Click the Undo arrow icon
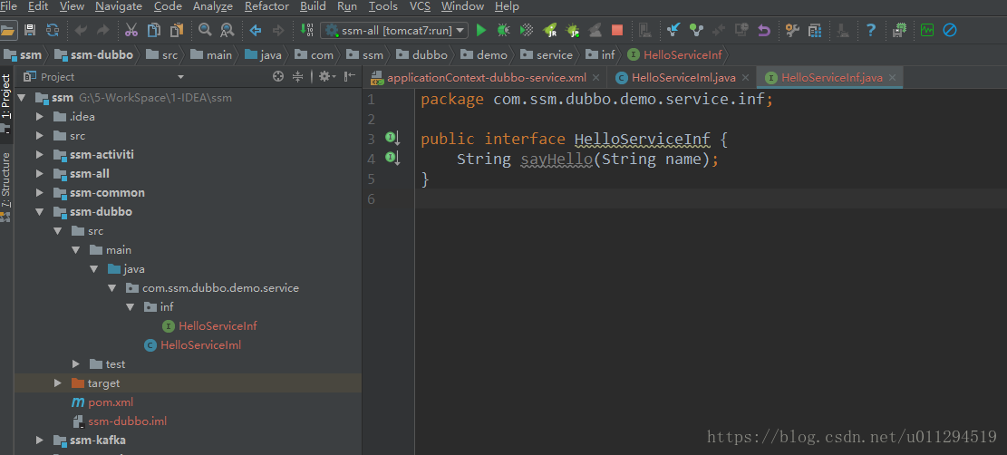1007x455 pixels. [81, 30]
